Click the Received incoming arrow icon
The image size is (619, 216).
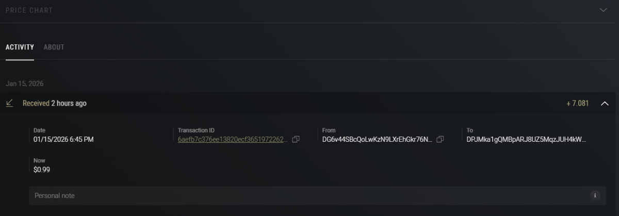point(9,103)
